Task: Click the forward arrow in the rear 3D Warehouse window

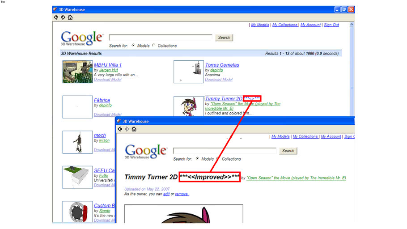Action: coord(63,17)
